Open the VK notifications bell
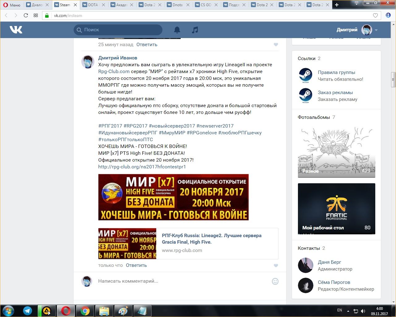Viewport: 396px width, 317px height. (177, 30)
